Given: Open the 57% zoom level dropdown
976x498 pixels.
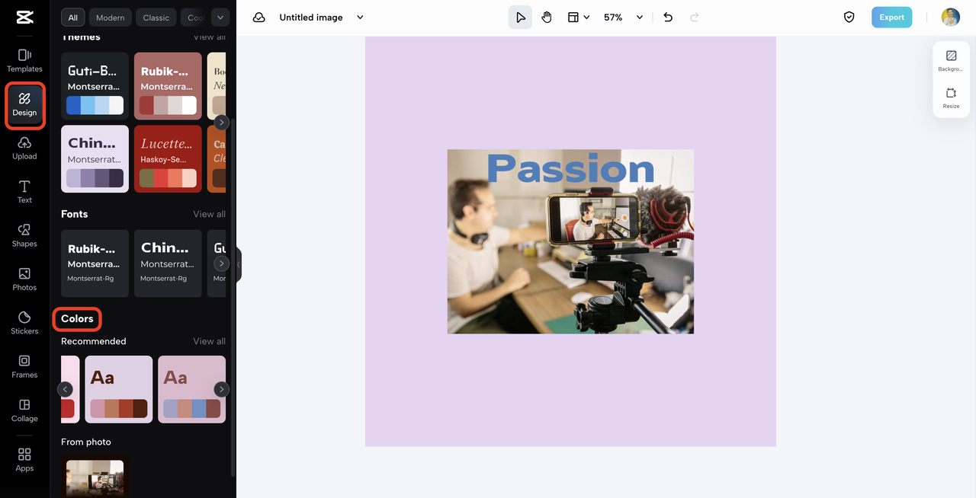Looking at the screenshot, I should tap(623, 18).
